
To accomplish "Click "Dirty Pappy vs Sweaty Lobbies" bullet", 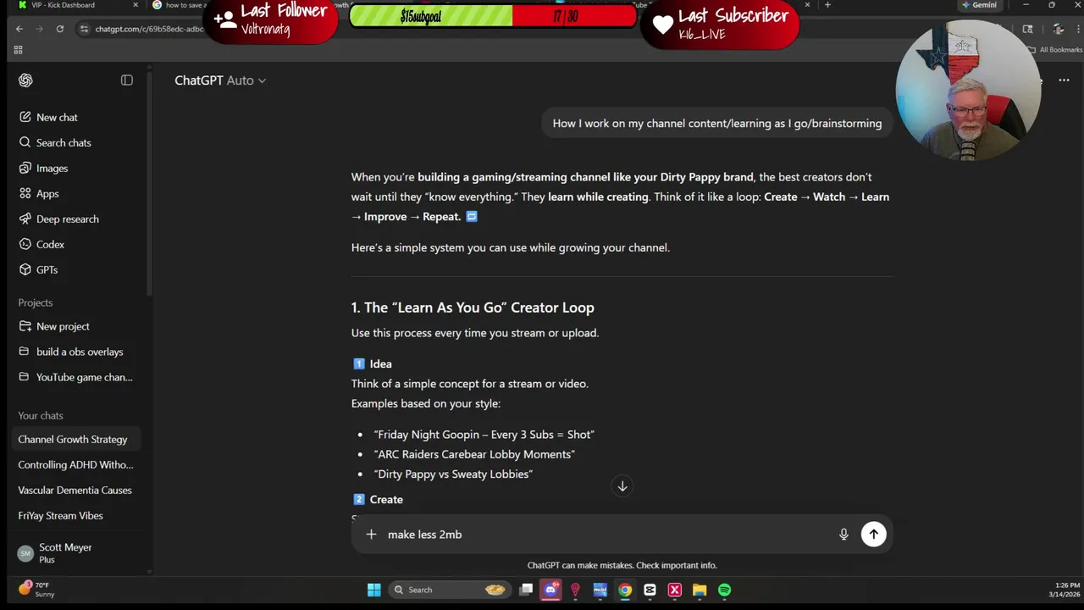I will point(453,474).
